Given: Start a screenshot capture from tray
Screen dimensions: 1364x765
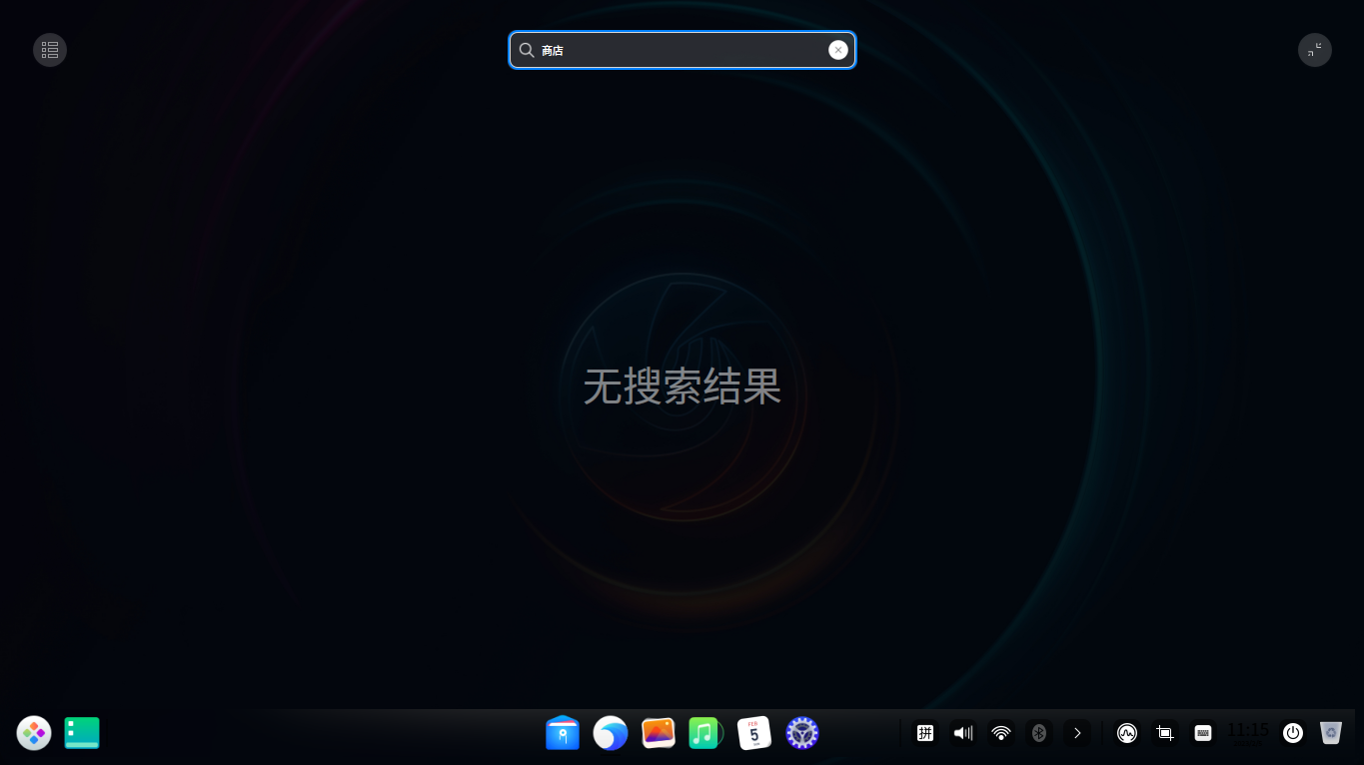Looking at the screenshot, I should point(1165,733).
